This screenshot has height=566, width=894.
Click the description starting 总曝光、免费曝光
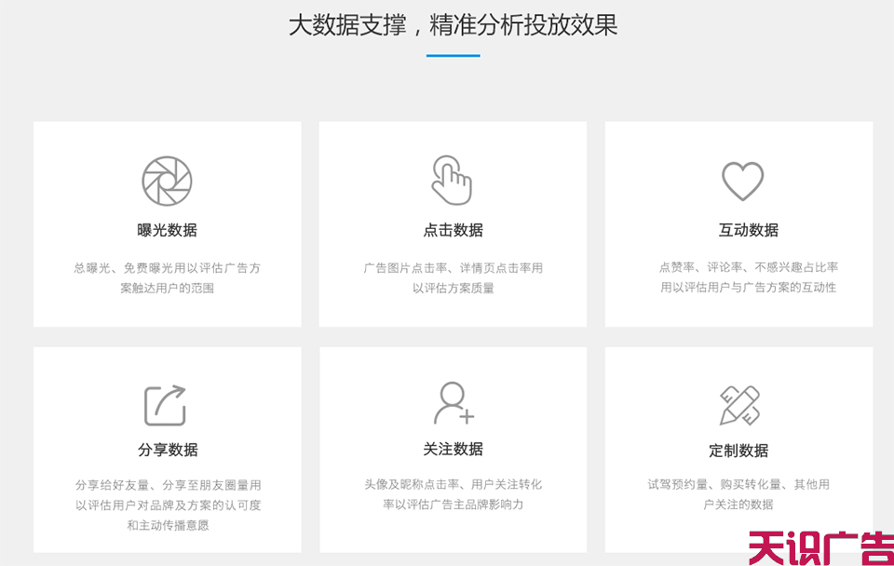(167, 277)
